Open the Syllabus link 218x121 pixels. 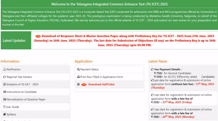(12, 114)
